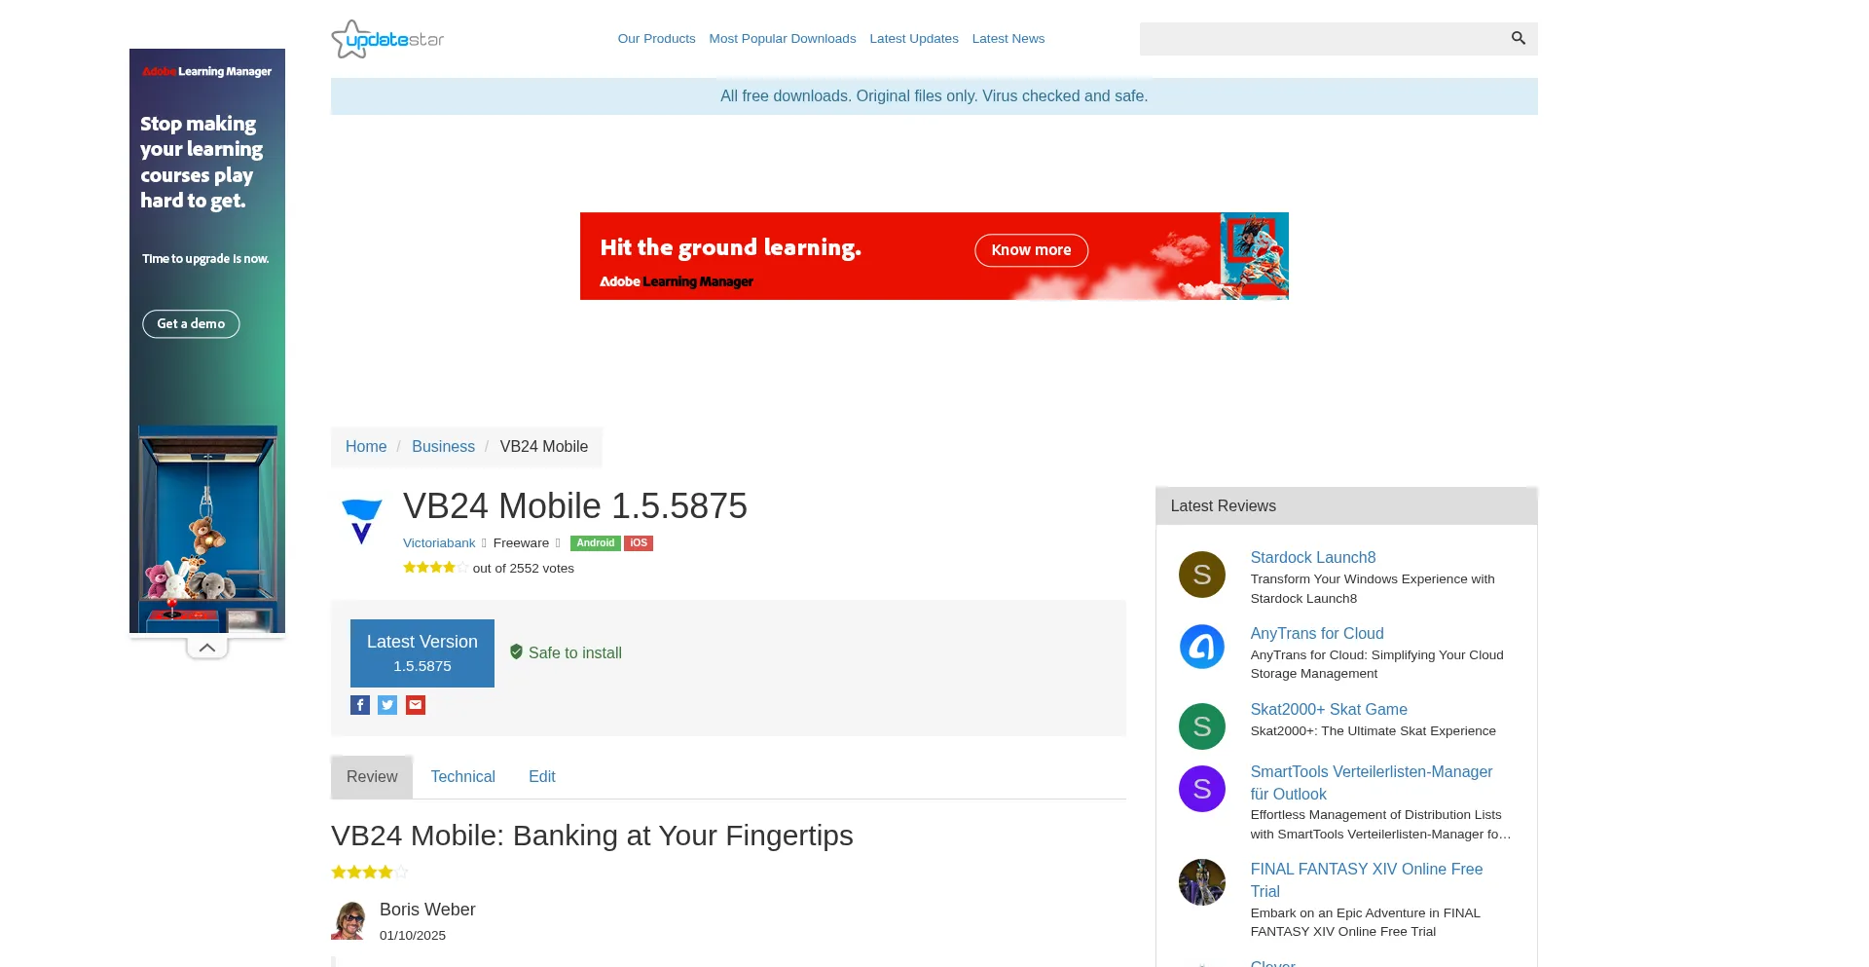Click Boris Weber's author avatar
Screen dimensions: 1869x967
tap(348, 920)
